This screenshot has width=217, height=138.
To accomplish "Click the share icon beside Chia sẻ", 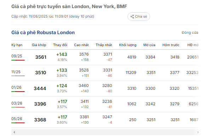I will 132,17.
